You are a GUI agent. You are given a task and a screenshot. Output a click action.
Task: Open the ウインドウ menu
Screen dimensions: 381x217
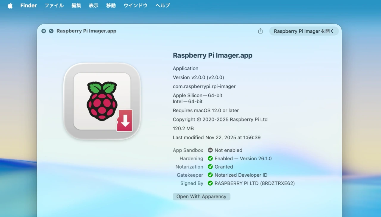tap(135, 5)
